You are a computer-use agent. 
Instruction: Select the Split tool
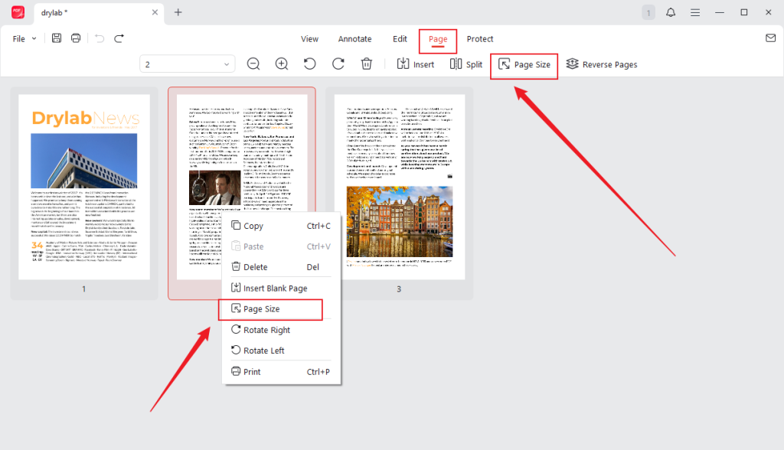466,64
